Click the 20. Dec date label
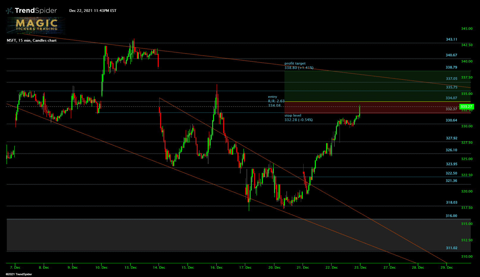The image size is (480, 277). point(274,267)
